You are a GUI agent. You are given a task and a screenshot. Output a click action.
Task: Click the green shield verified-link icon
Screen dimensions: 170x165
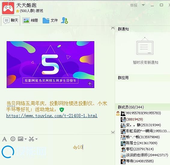point(62,110)
